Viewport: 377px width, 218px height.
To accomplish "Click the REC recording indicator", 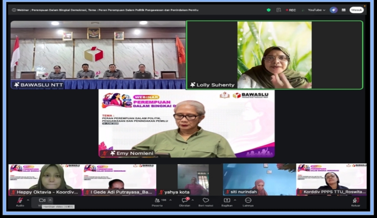I will pos(291,10).
